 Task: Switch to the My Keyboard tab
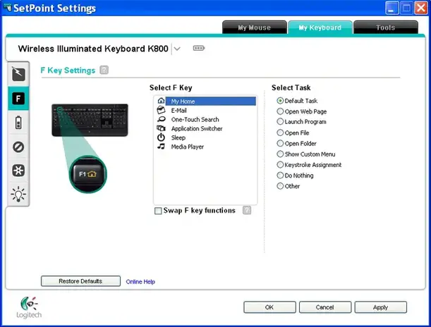pos(320,27)
